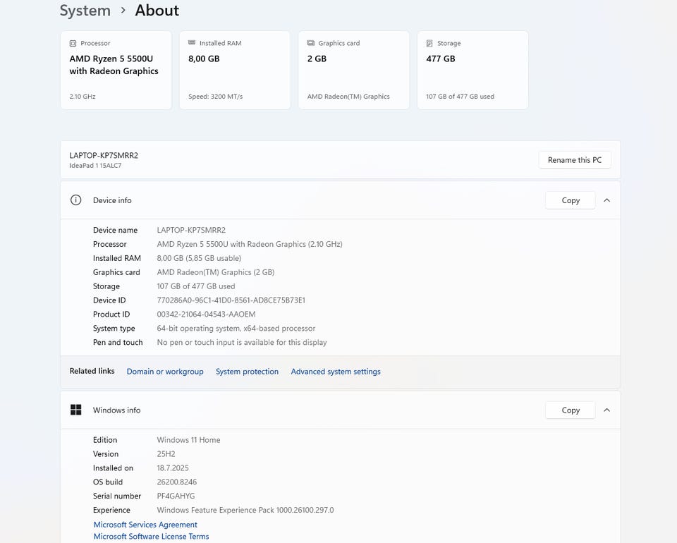Go back to System breadcrumb
This screenshot has height=543, width=677.
[85, 11]
